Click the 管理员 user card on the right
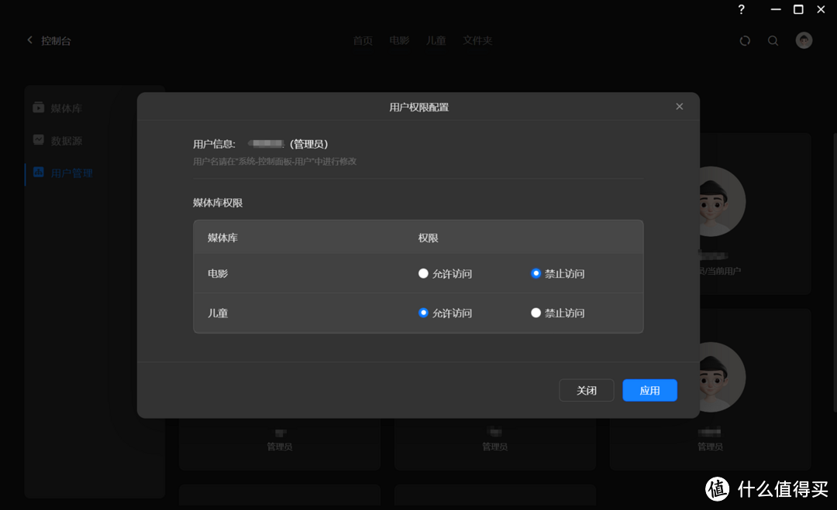 coord(710,388)
